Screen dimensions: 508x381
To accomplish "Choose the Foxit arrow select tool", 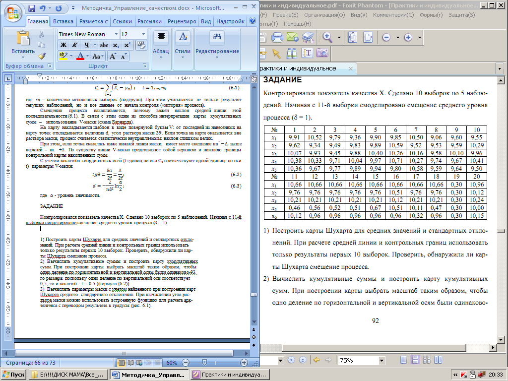I will (x=276, y=53).
